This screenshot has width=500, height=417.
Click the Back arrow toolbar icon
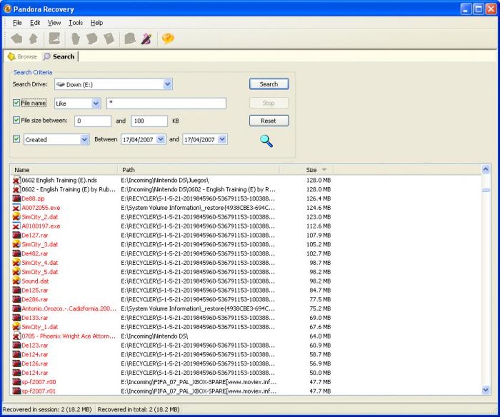[x=17, y=39]
